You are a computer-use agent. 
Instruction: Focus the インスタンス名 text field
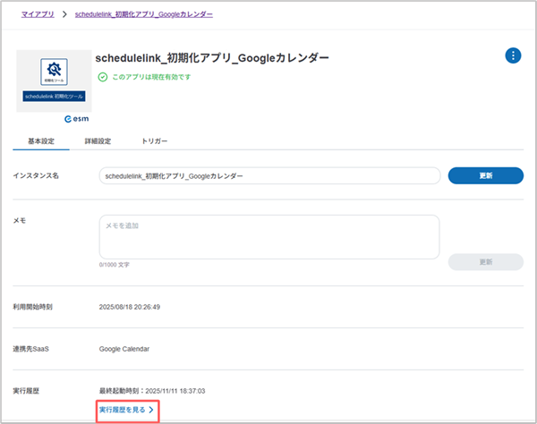click(268, 175)
